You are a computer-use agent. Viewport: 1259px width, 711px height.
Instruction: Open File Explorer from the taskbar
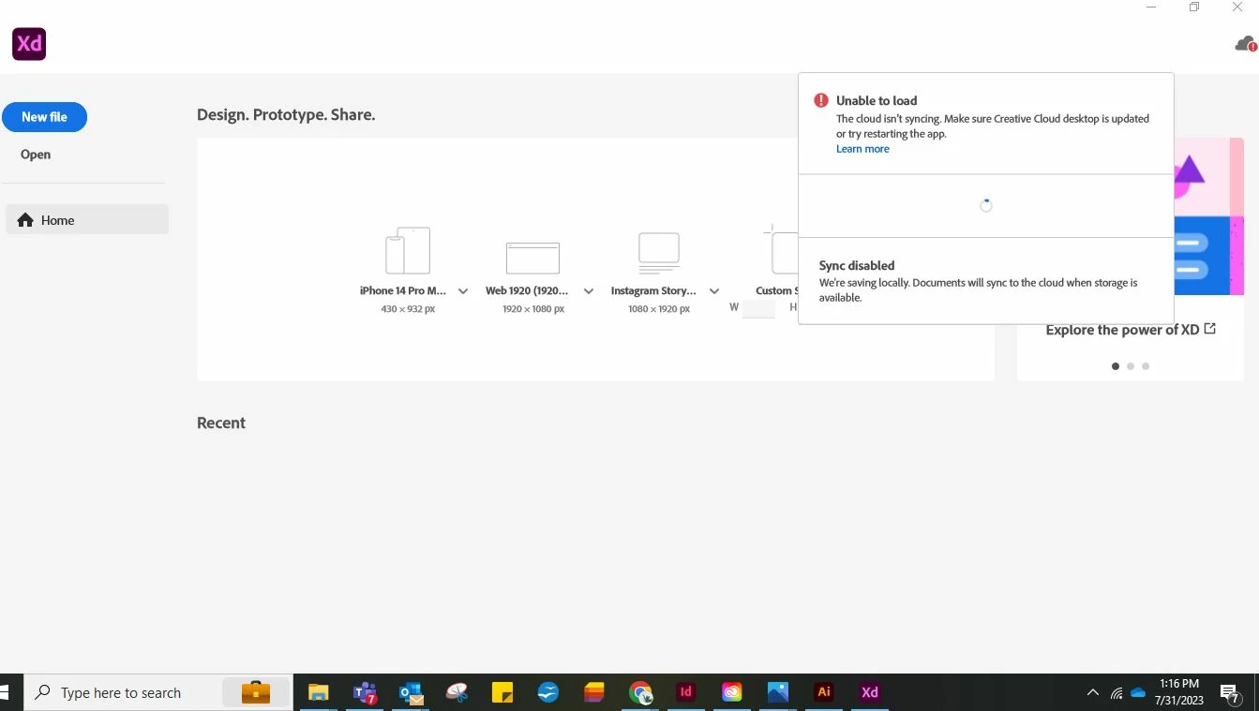[319, 692]
